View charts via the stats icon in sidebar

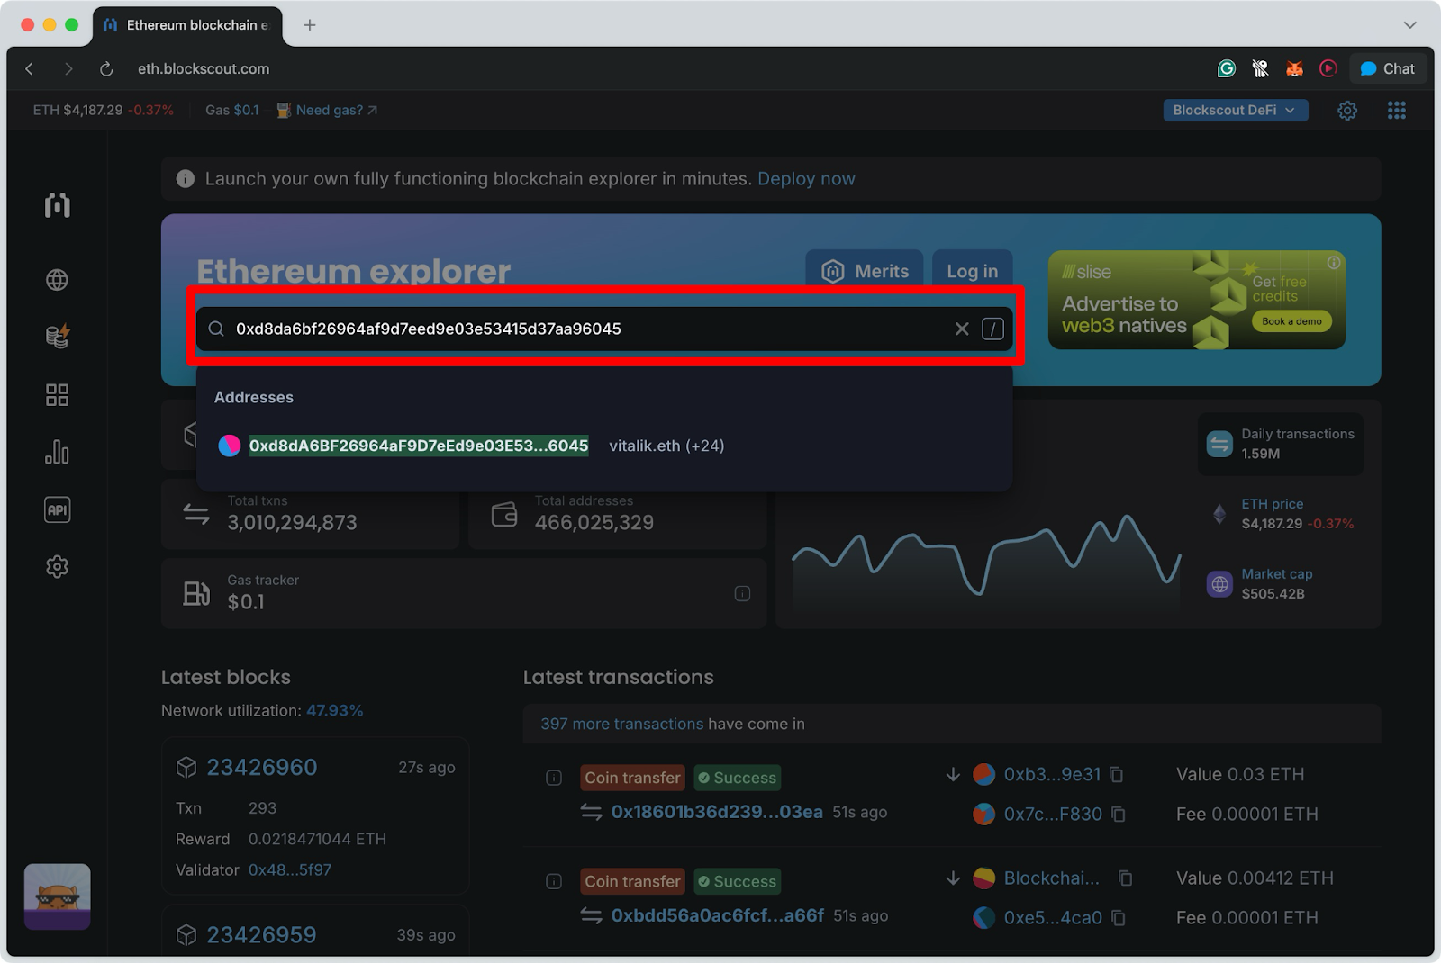click(57, 452)
